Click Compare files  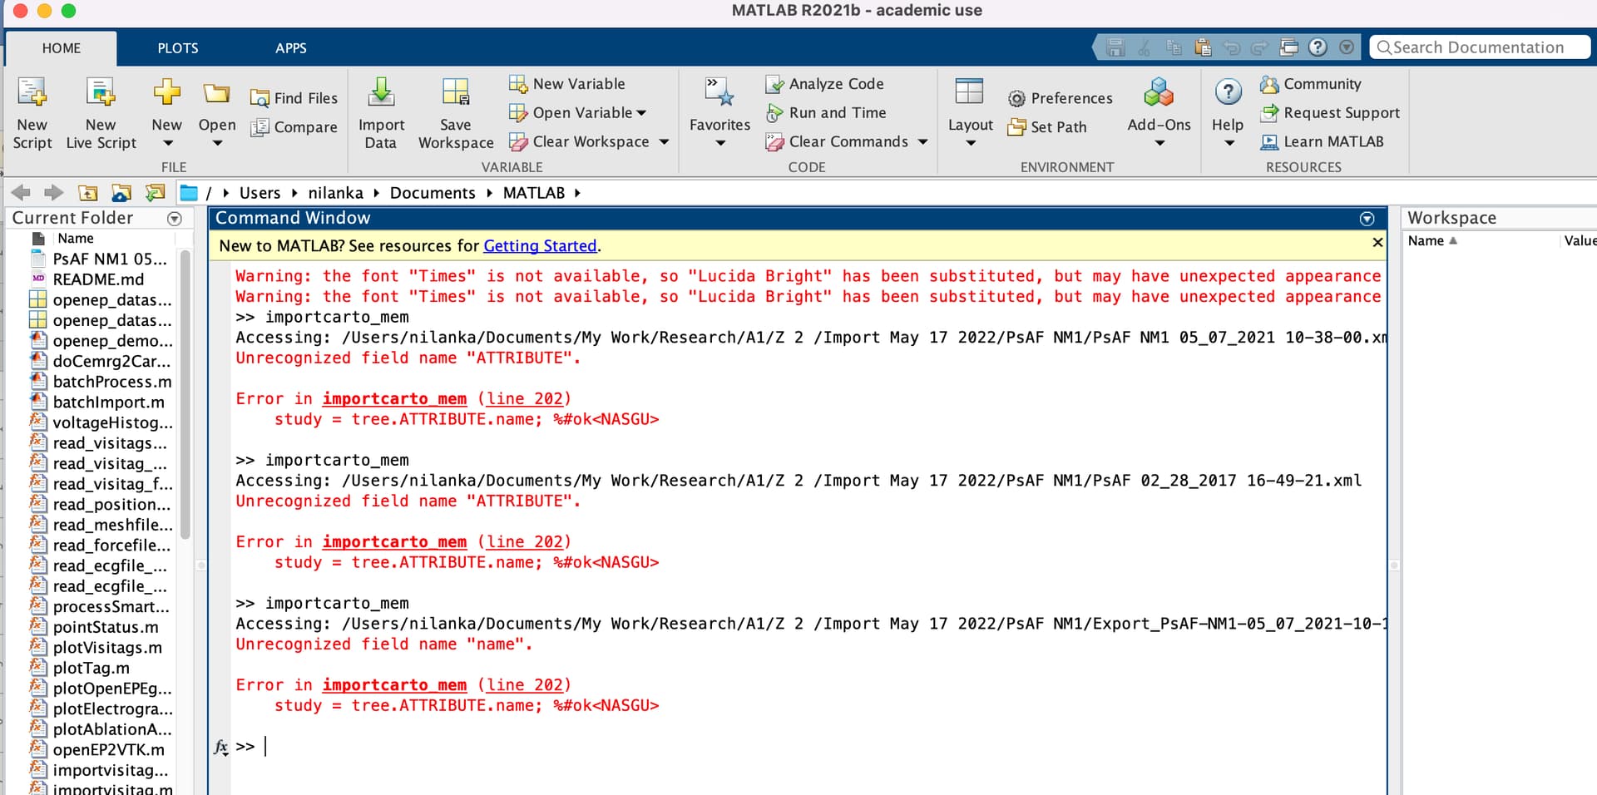pos(294,127)
